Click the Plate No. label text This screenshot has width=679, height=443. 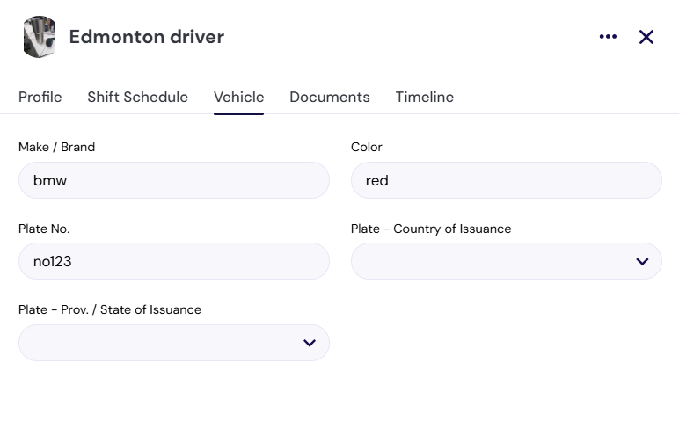pyautogui.click(x=44, y=229)
